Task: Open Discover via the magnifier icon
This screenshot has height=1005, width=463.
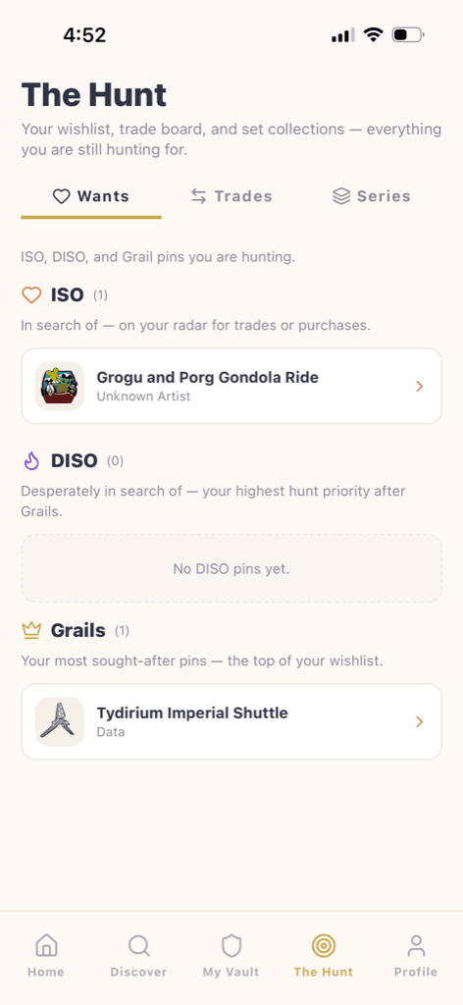Action: coord(138,945)
